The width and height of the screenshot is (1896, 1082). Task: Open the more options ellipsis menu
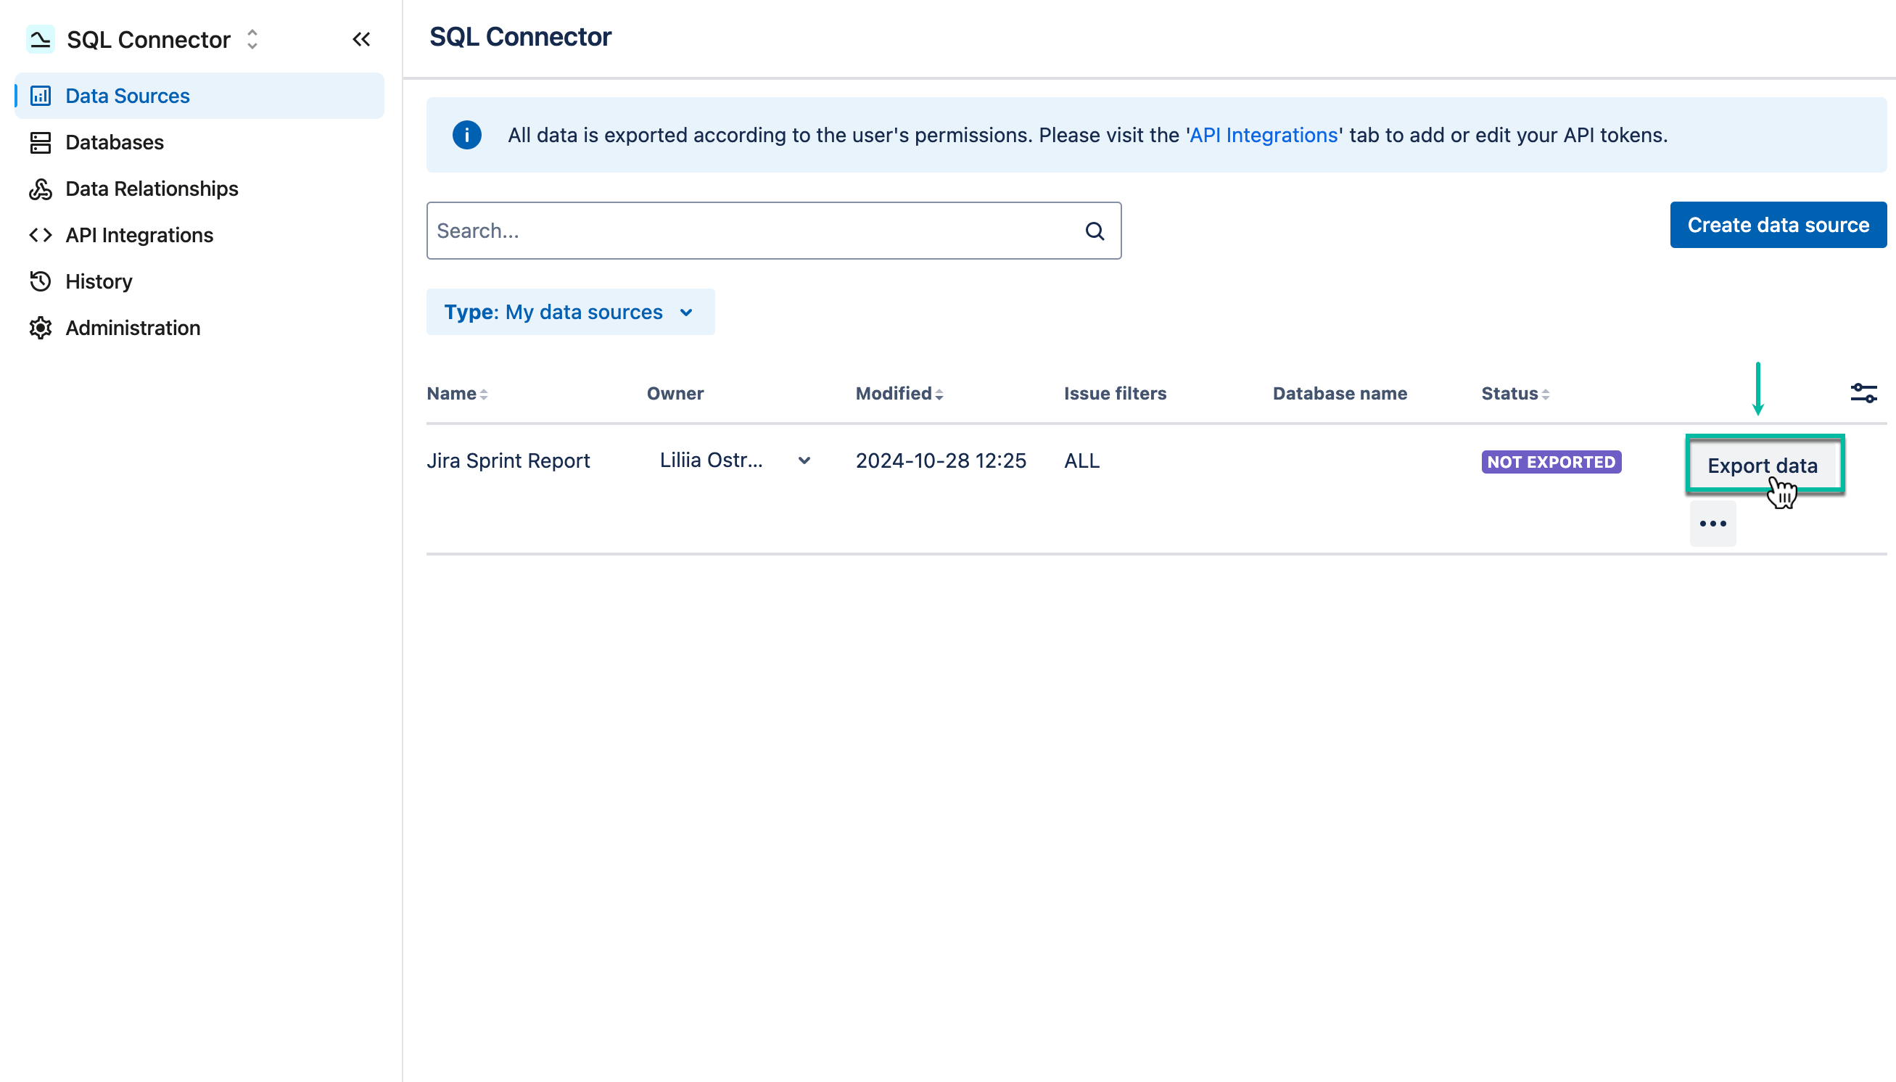1712,523
